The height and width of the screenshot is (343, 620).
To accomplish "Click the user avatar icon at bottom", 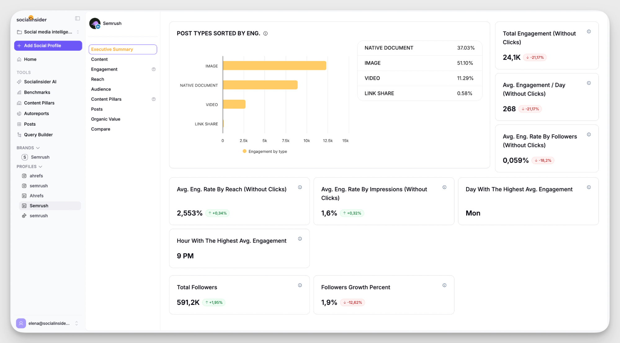I will 21,323.
